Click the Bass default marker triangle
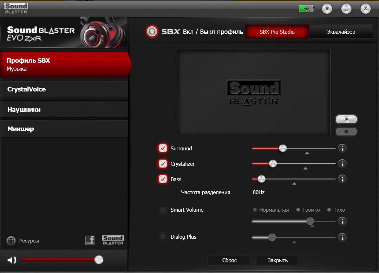This screenshot has height=273, width=379. click(294, 184)
